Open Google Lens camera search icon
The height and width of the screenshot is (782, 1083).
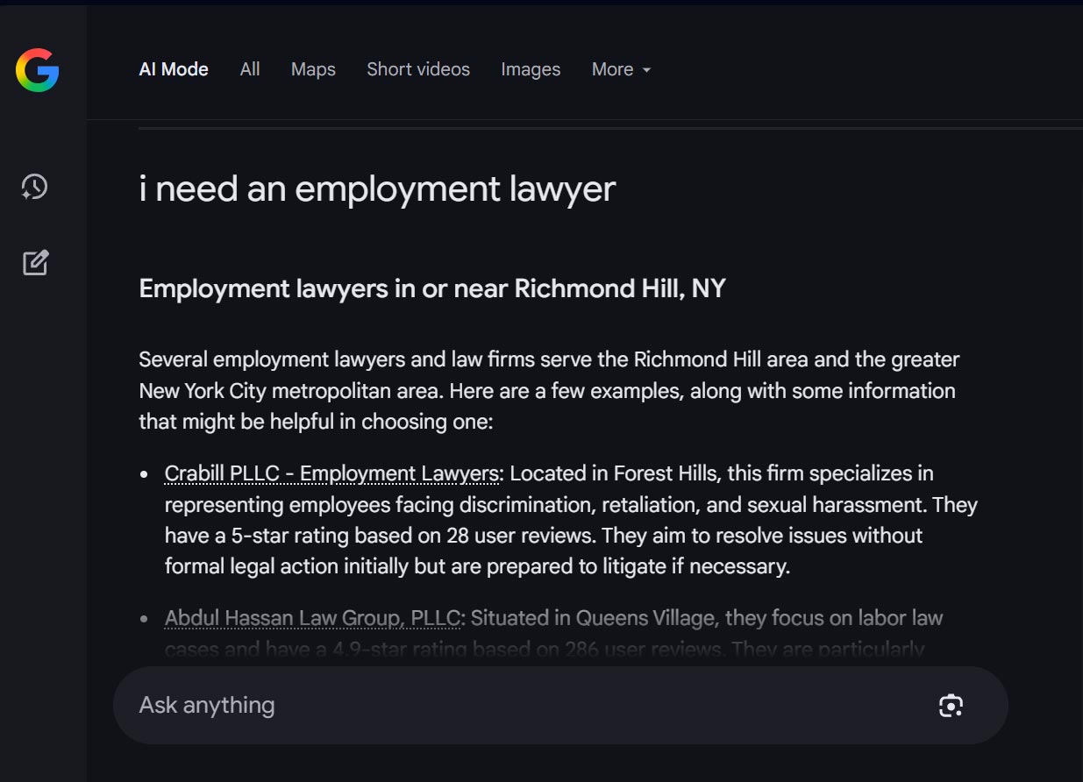(951, 706)
